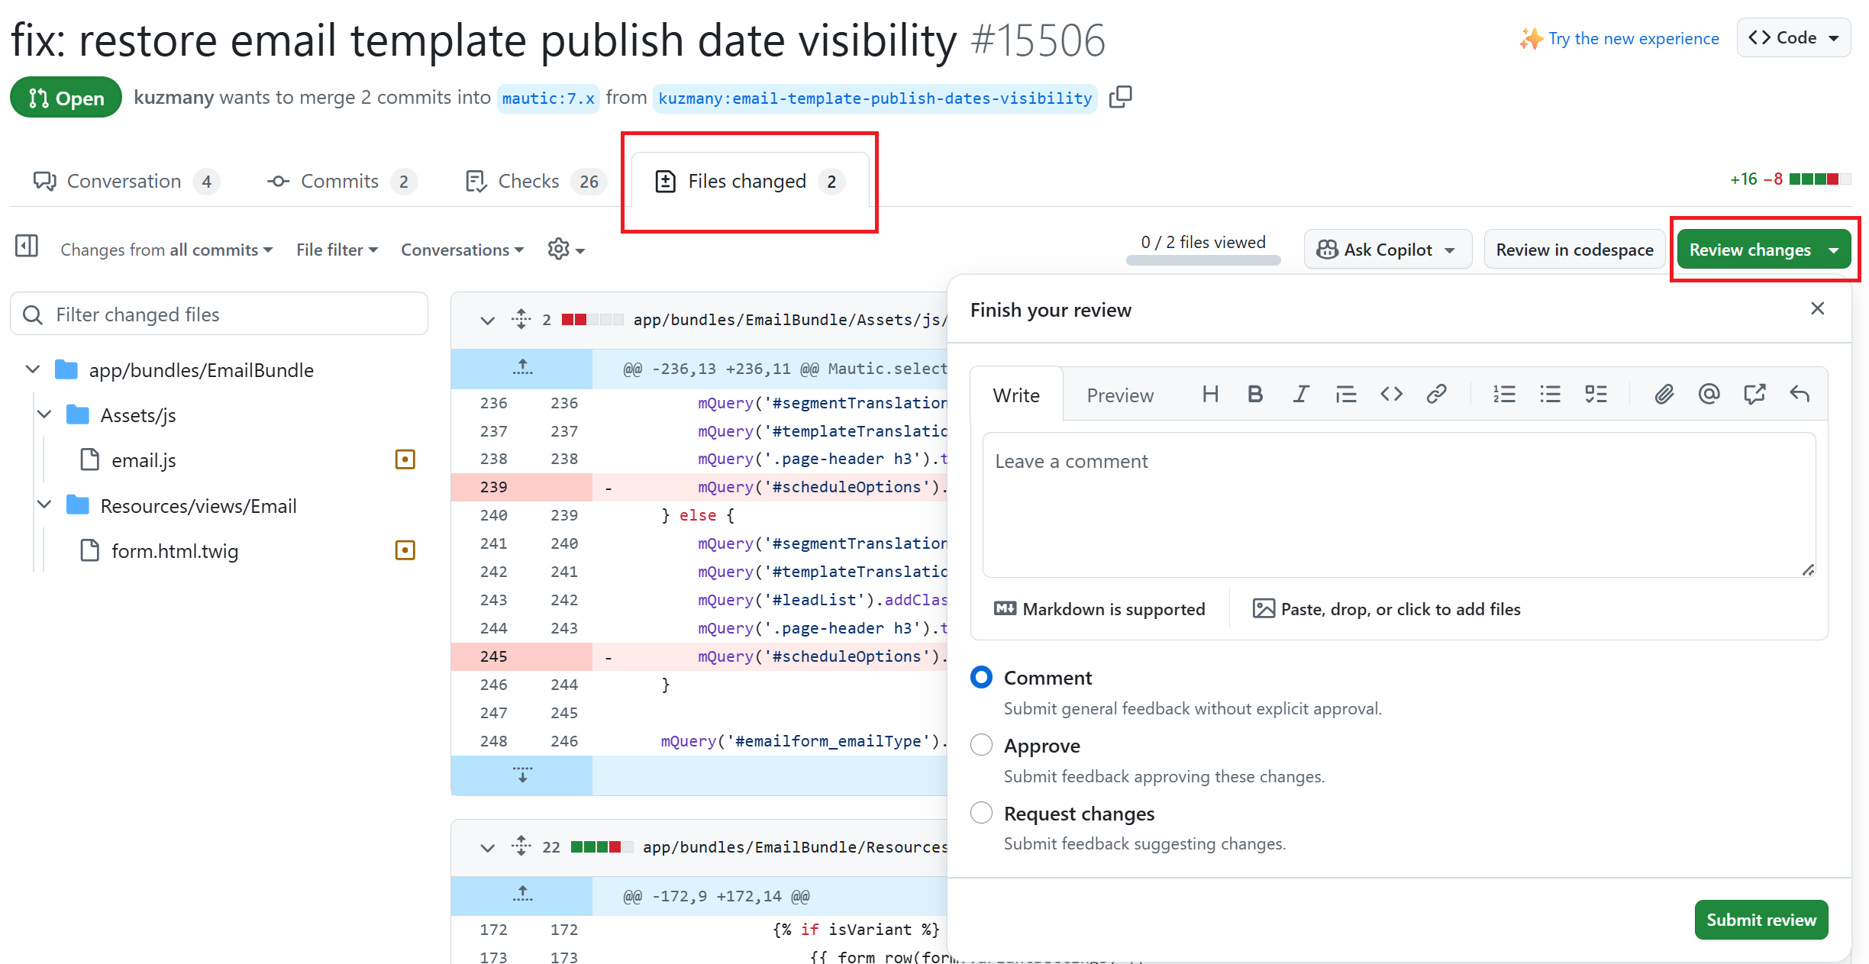Choose Request changes for the review
This screenshot has height=964, width=1869.
pos(981,812)
